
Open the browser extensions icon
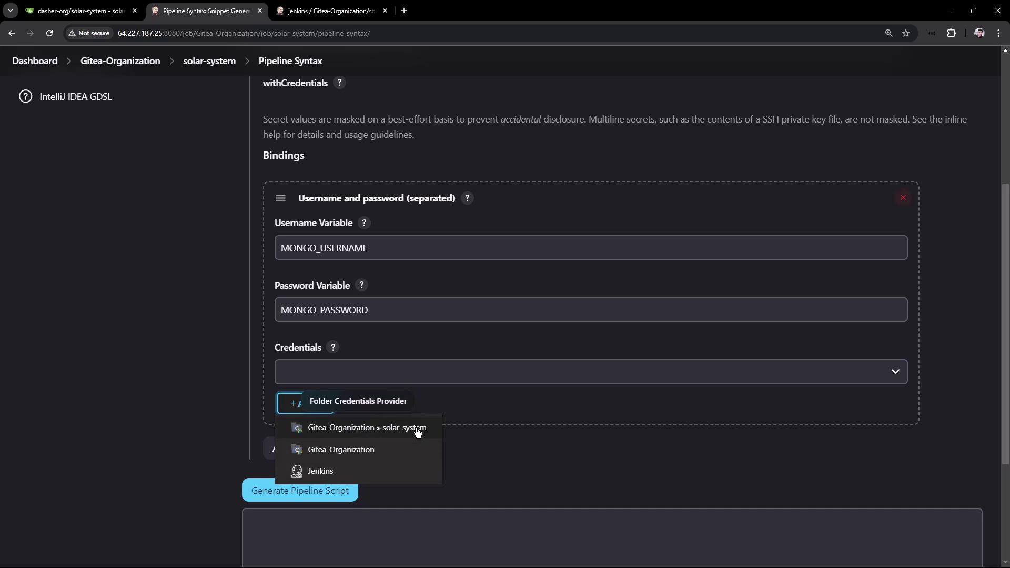(x=951, y=33)
